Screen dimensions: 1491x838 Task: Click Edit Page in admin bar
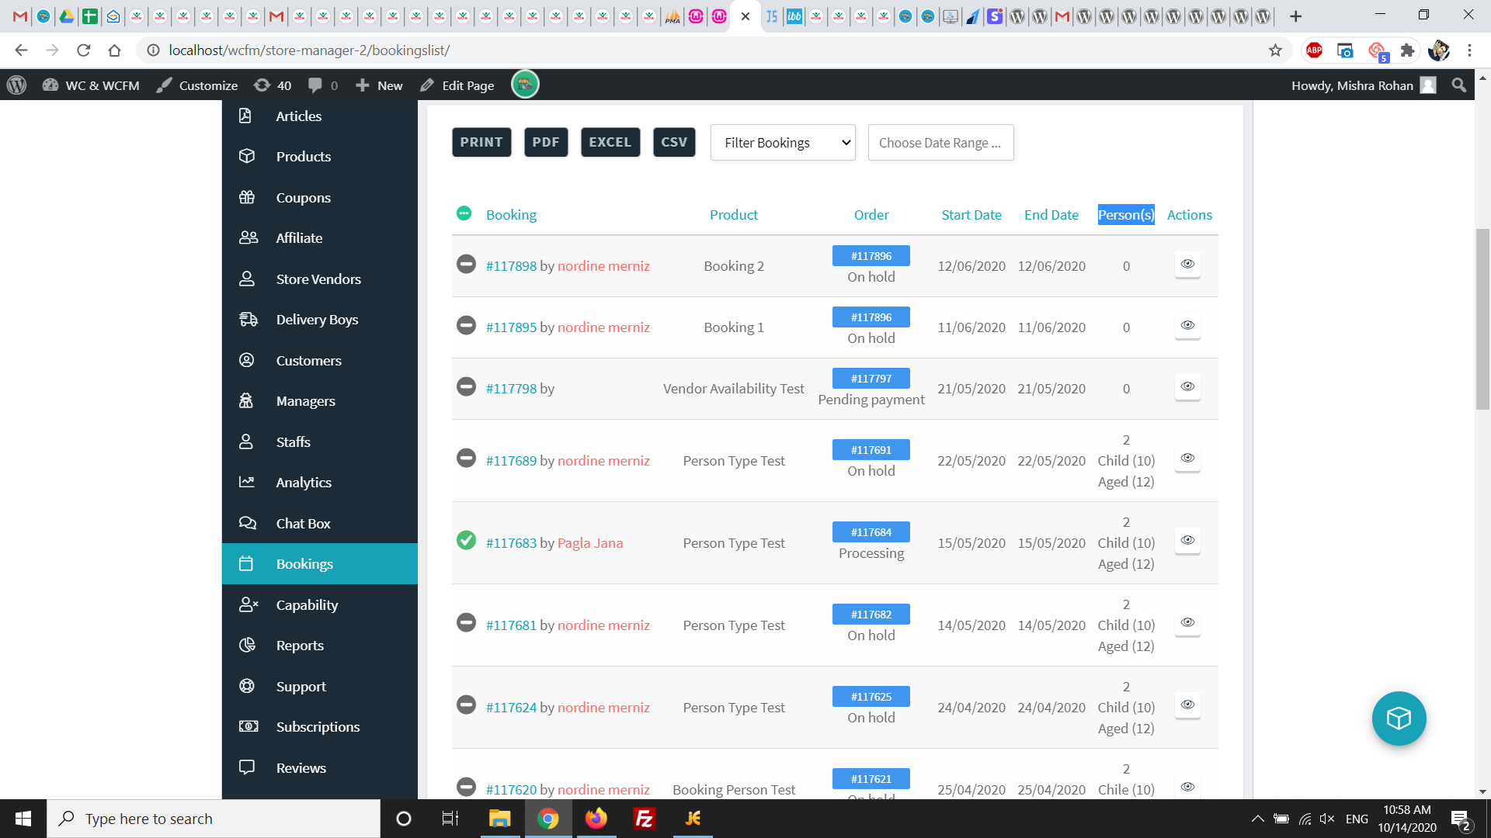coord(457,85)
